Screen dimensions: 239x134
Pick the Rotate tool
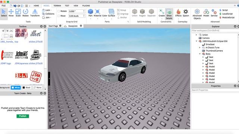pos(25,13)
